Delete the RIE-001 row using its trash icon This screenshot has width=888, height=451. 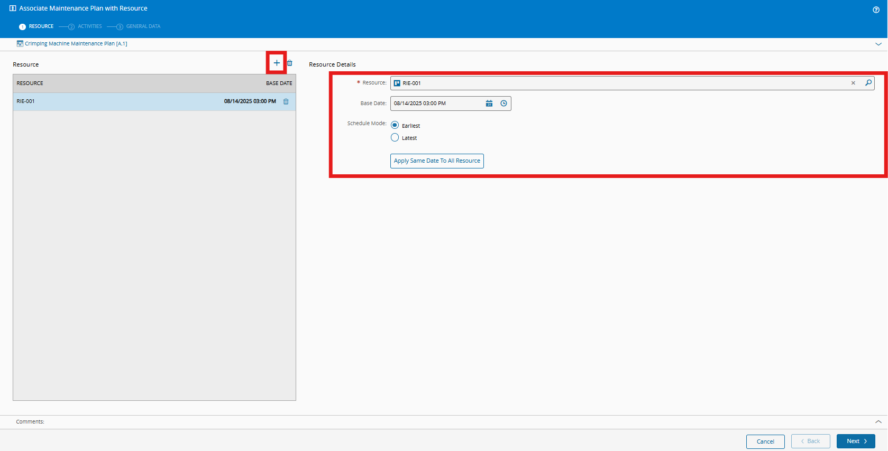click(x=286, y=101)
